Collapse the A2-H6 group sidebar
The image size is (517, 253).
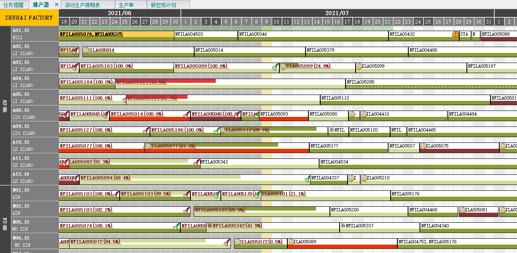point(5,105)
